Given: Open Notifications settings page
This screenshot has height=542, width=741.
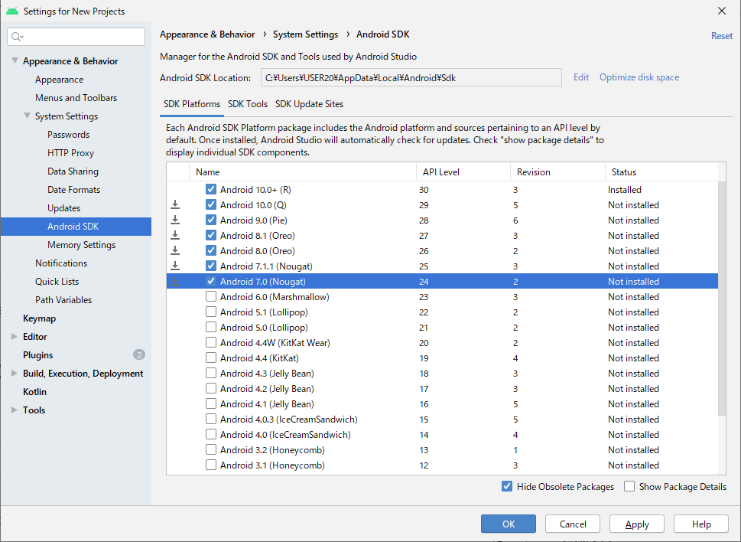Looking at the screenshot, I should (x=61, y=263).
